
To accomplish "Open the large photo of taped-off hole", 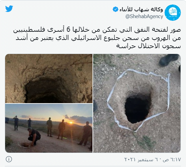I will pyautogui.click(x=137, y=103).
